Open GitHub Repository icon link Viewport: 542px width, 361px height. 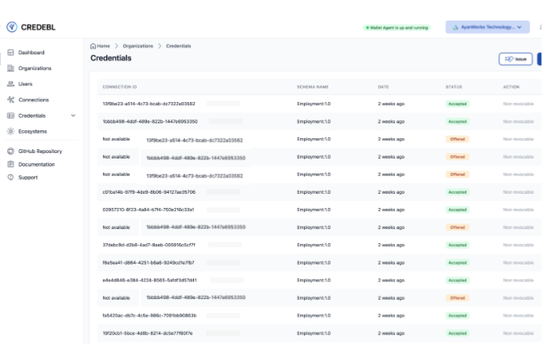coord(11,151)
